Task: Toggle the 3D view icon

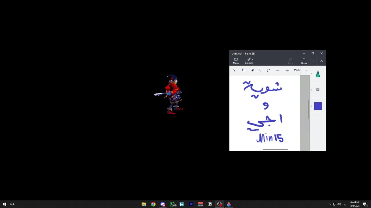Action: 259,70
